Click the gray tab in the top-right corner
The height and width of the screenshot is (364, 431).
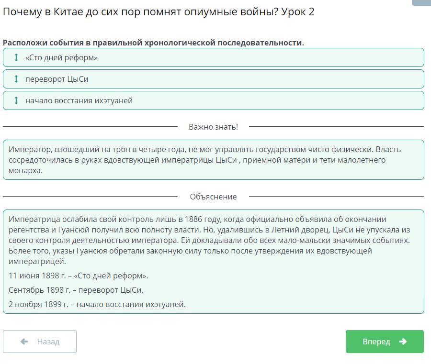click(421, 2)
